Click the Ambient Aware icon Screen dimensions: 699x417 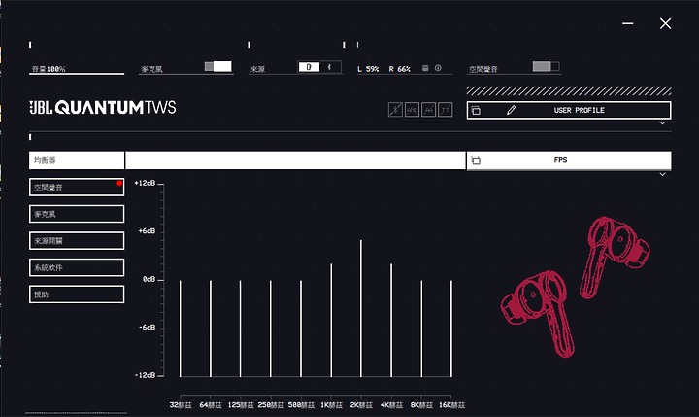coord(428,110)
